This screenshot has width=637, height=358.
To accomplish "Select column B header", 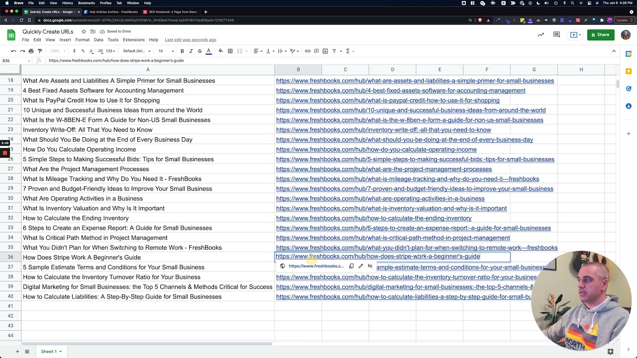I will pyautogui.click(x=298, y=70).
